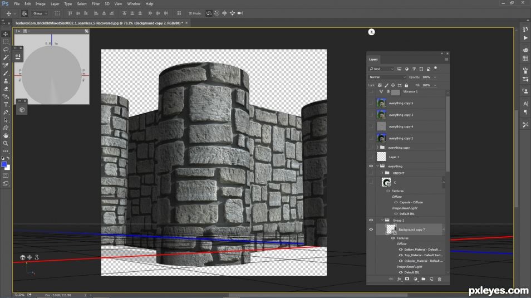Select the Zoom tool
Image resolution: width=531 pixels, height=298 pixels.
point(6,143)
